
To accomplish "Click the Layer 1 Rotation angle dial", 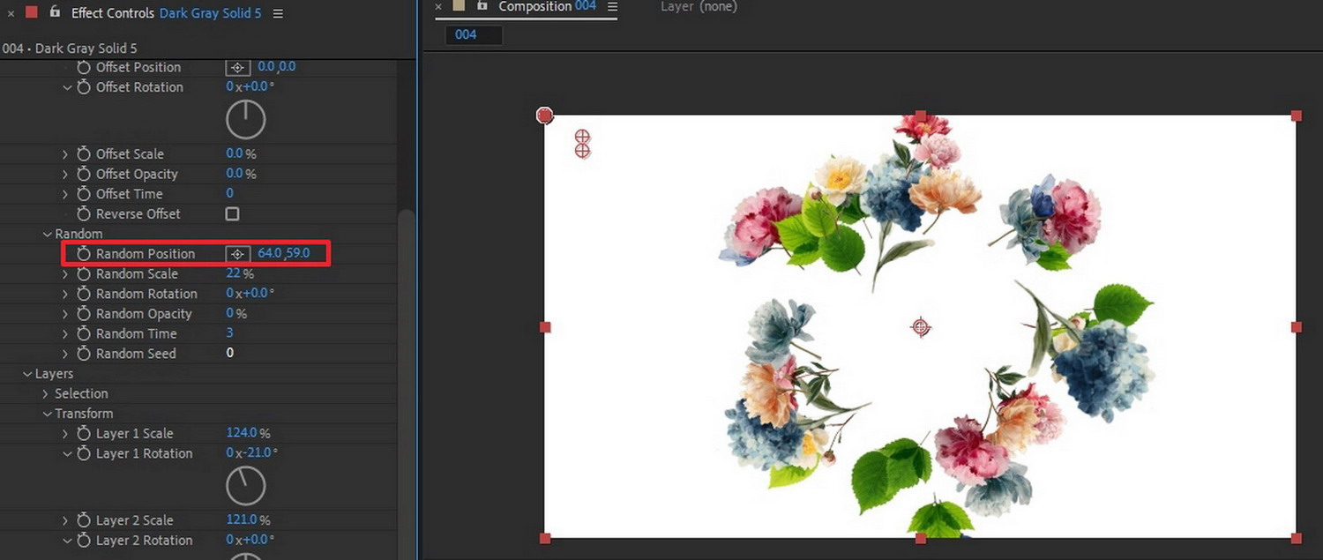I will click(246, 486).
